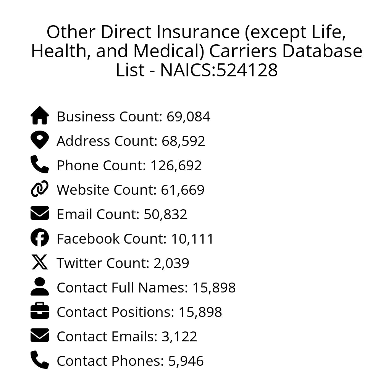Image resolution: width=391 pixels, height=391 pixels.
Task: Click the briefcase icon beside Contact Positions
Action: [40, 311]
